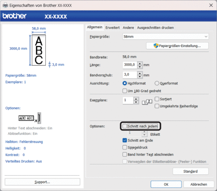217x191 pixels.
Task: Select Querformat orientation
Action: click(x=157, y=83)
